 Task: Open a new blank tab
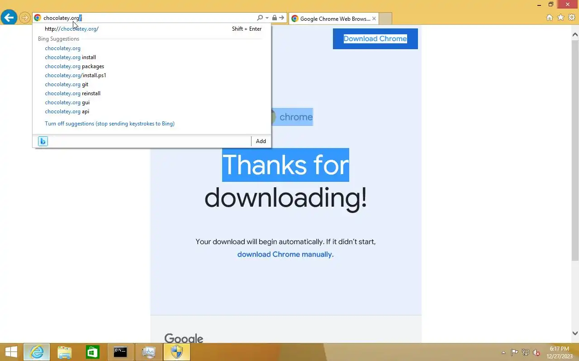click(x=385, y=19)
